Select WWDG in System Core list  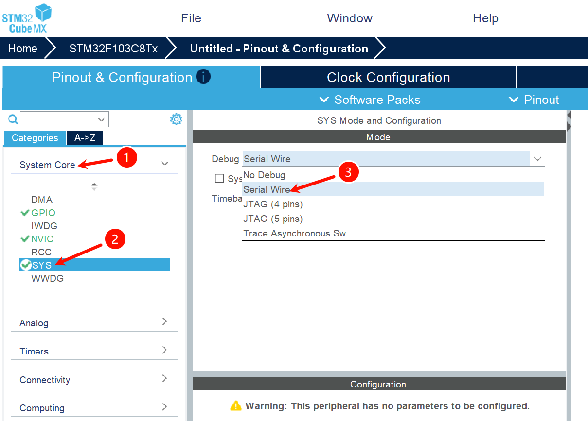47,278
